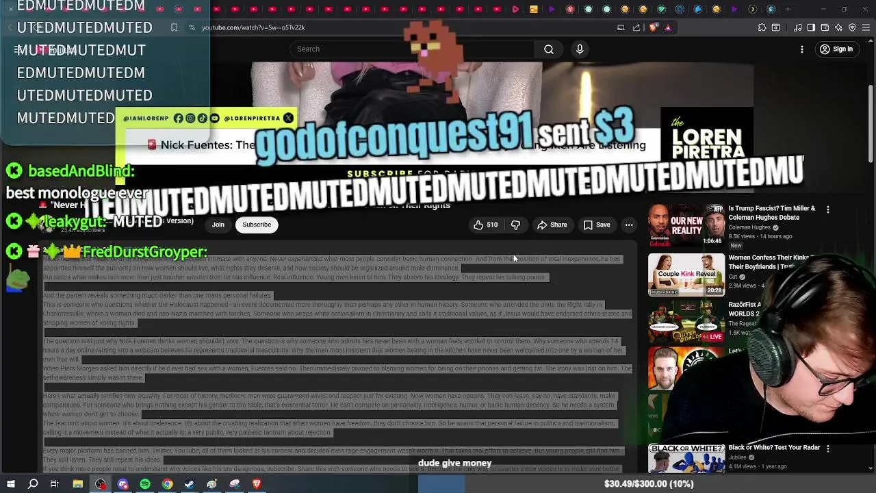Open the Brave Rewards triangle icon

[x=668, y=27]
